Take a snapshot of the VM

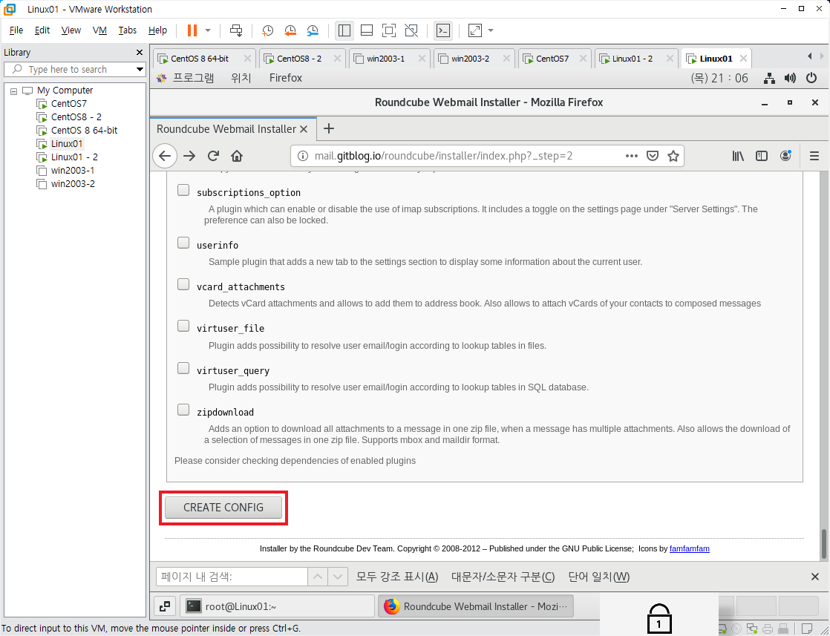pos(268,30)
